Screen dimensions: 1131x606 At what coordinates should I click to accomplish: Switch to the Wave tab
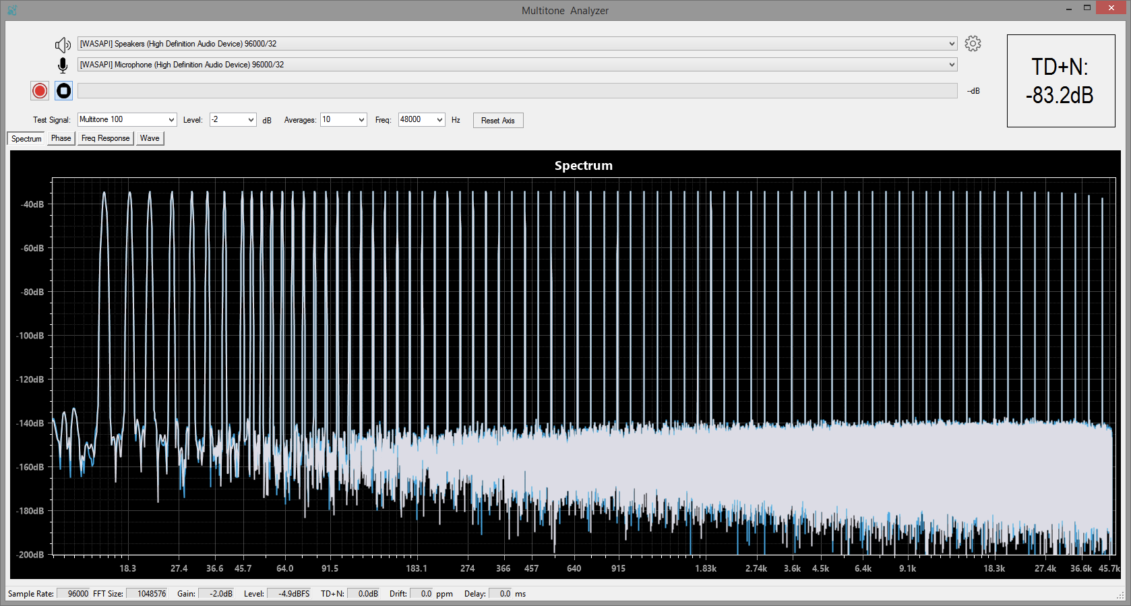tap(150, 138)
